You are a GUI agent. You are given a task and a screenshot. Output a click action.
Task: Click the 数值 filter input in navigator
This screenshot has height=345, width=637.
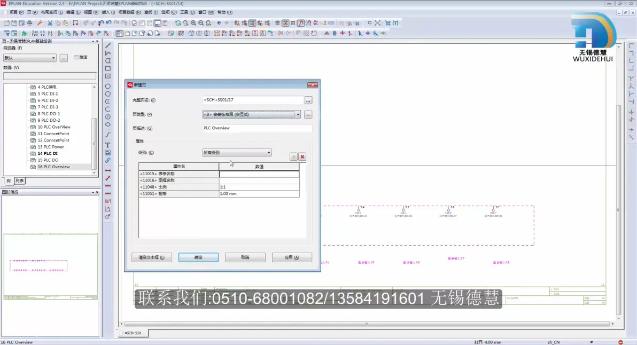[50, 76]
